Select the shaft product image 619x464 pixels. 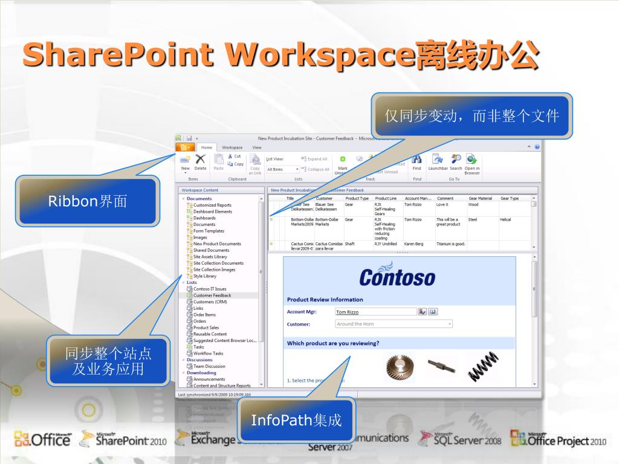(441, 367)
